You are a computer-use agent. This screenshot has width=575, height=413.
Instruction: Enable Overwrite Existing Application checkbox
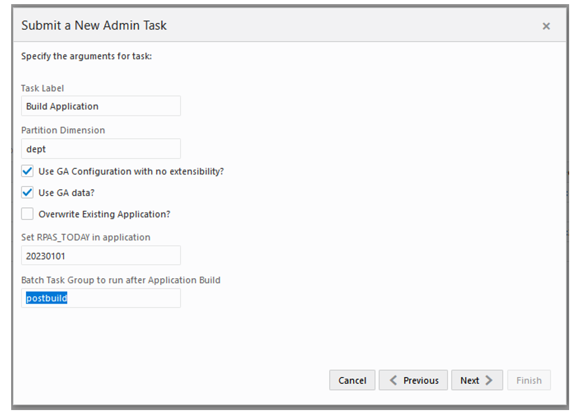[27, 214]
